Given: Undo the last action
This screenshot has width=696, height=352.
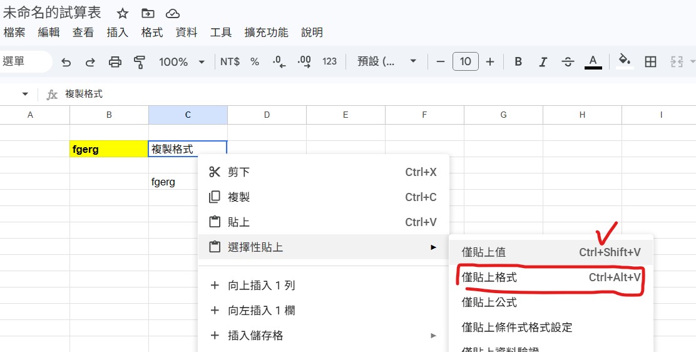Looking at the screenshot, I should (x=66, y=62).
